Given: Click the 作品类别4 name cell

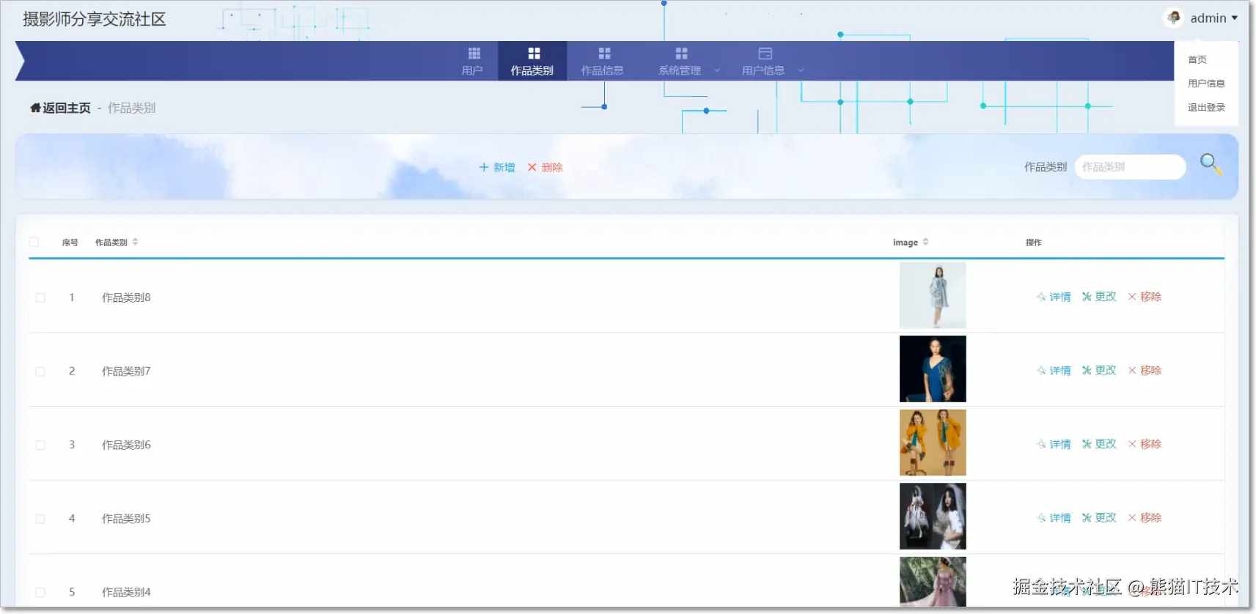Looking at the screenshot, I should tap(126, 592).
